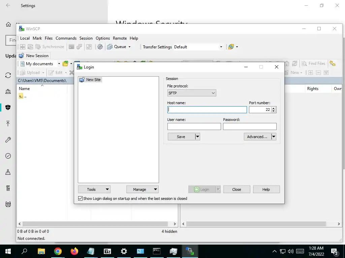Viewport: 345px width, 258px height.
Task: Click the parent directory '..' entry
Action: [x=23, y=96]
